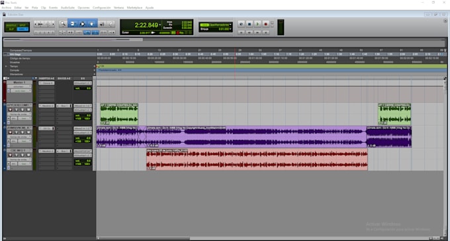The width and height of the screenshot is (450, 241).
Task: Mute the purple clip track
Action: point(28,132)
